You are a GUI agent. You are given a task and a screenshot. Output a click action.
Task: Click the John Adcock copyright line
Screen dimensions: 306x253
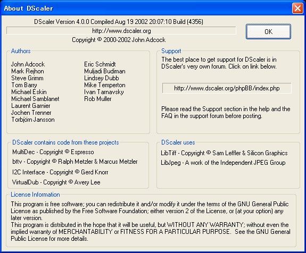tap(119, 40)
